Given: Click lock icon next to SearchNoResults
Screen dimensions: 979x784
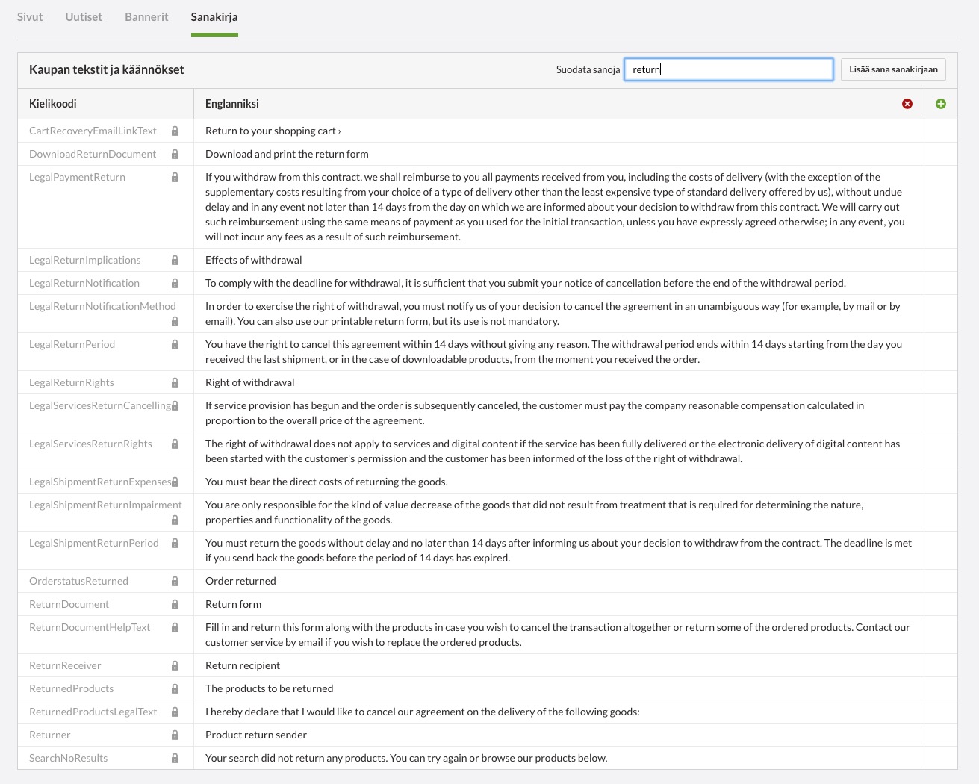Looking at the screenshot, I should click(x=175, y=758).
